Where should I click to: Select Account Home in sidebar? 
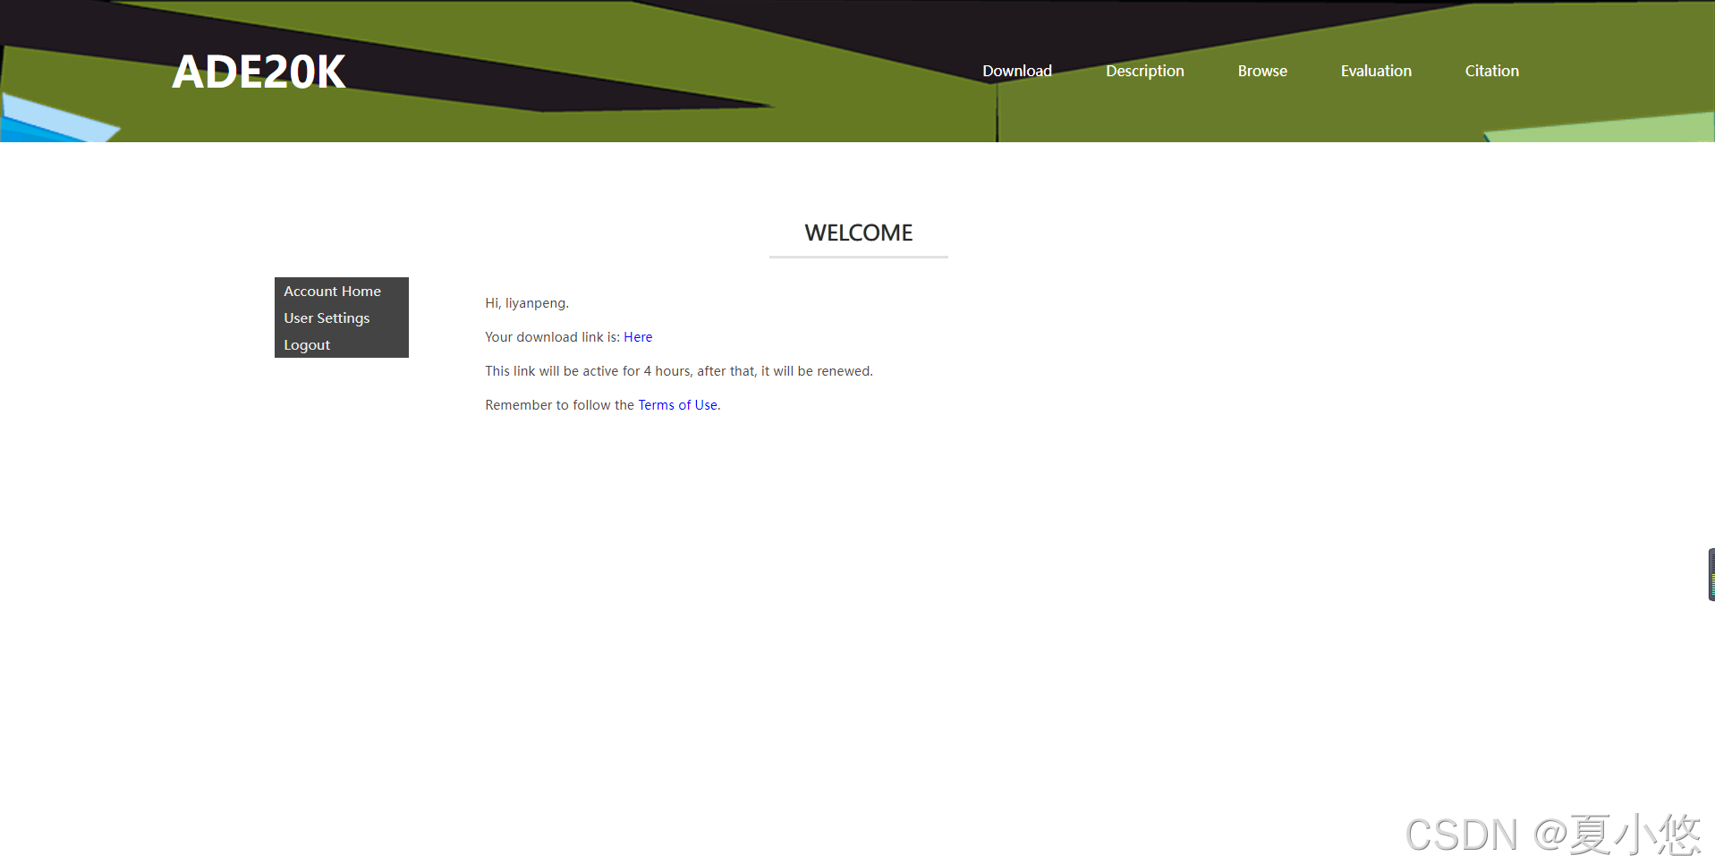point(341,291)
